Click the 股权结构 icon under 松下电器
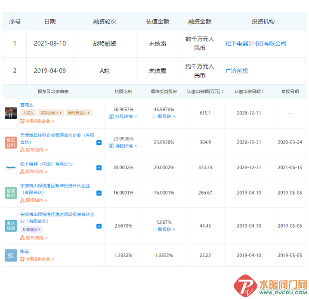 (22, 172)
